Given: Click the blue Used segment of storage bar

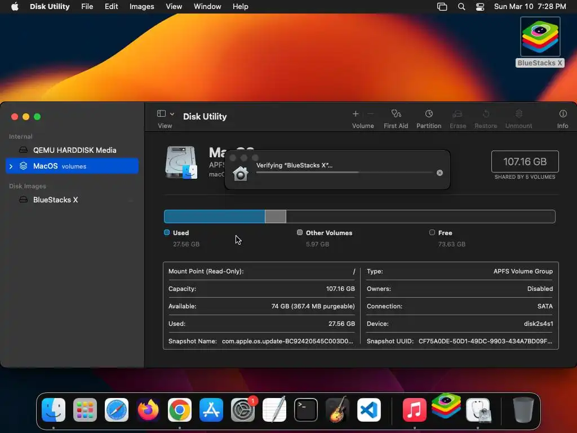Looking at the screenshot, I should click(215, 216).
